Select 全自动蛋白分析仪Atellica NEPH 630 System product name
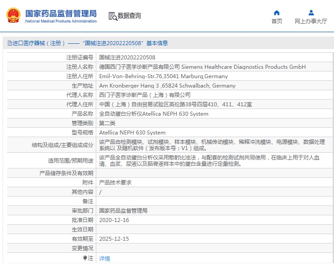Image resolution: width=334 pixels, height=264 pixels. (154, 114)
